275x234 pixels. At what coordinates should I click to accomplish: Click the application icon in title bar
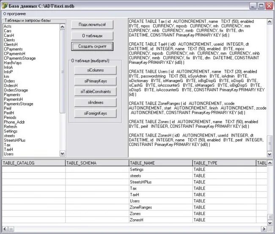(x=5, y=6)
